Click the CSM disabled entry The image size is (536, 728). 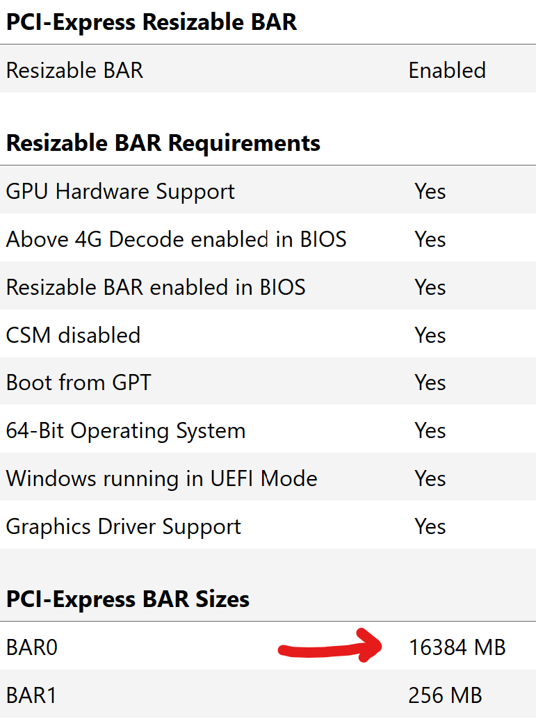point(73,334)
